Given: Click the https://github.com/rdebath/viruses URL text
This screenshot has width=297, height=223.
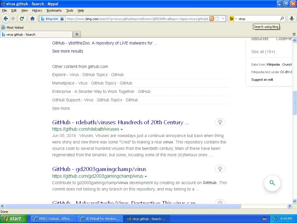Looking at the screenshot, I should pyautogui.click(x=86, y=129).
